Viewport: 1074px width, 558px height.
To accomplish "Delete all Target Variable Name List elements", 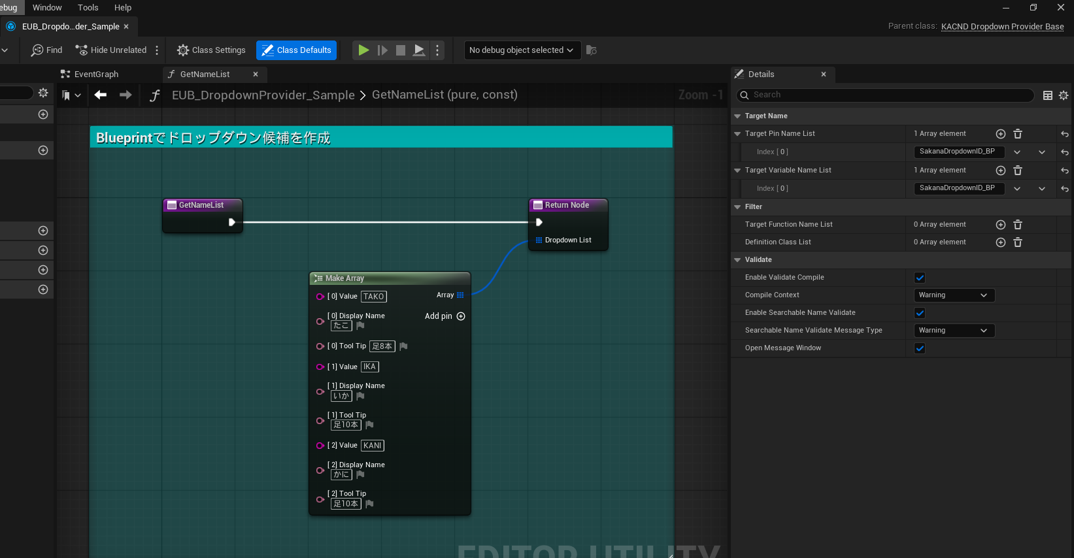I will 1018,171.
